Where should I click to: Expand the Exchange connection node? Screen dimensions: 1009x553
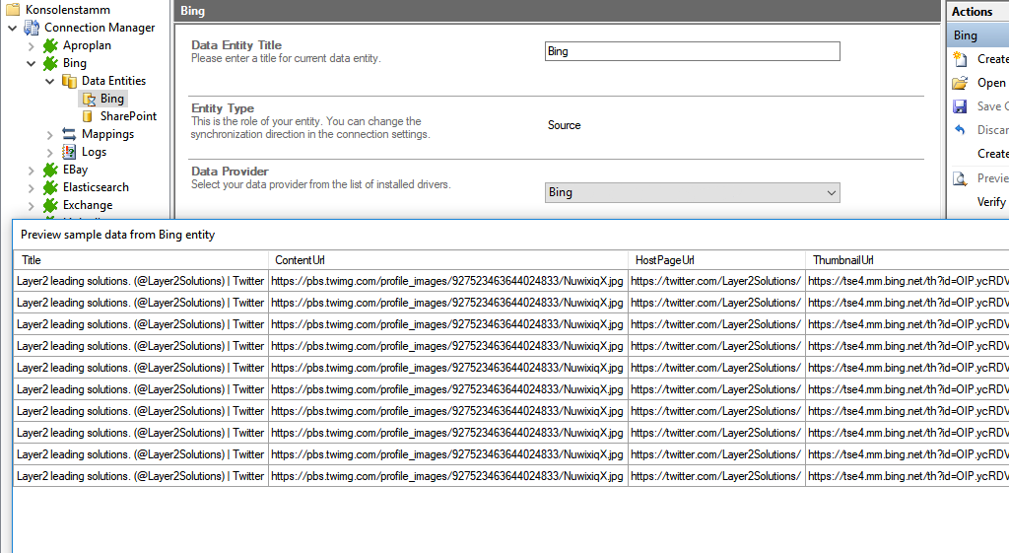[x=32, y=205]
